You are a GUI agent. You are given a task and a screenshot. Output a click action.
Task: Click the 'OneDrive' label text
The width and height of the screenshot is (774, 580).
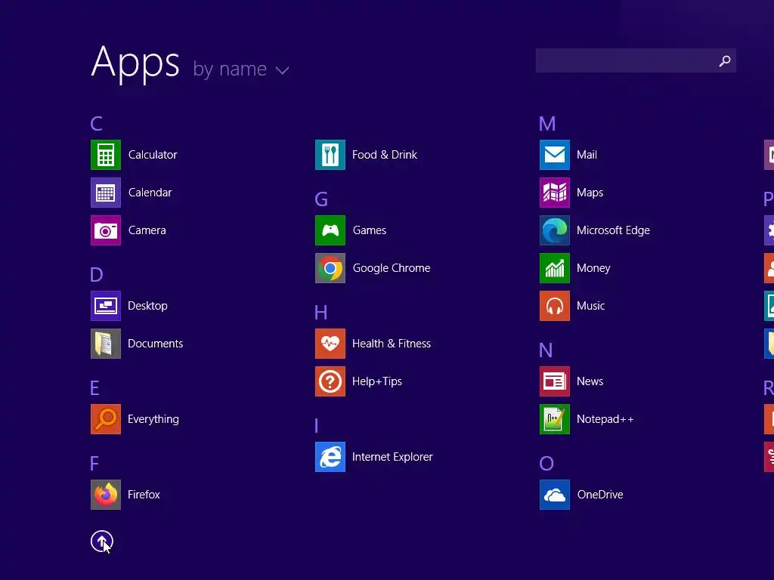[600, 495]
